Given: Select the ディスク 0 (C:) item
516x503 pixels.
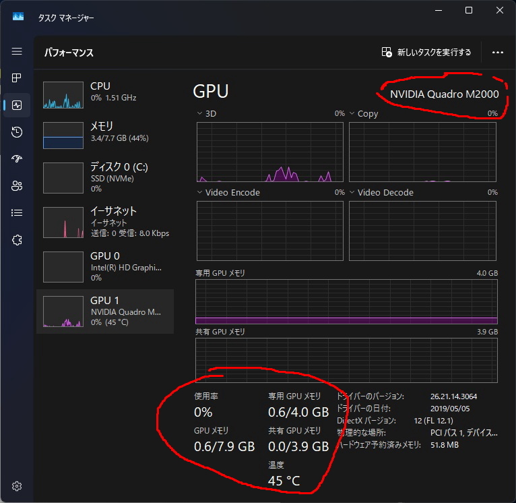Looking at the screenshot, I should 104,177.
